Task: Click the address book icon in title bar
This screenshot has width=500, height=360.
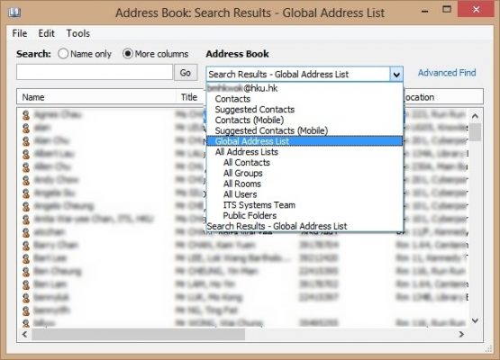Action: [14, 13]
